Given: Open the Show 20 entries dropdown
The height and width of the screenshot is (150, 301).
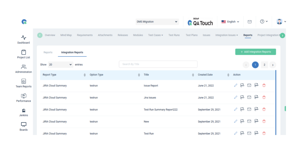Looking at the screenshot, I should click(x=61, y=65).
